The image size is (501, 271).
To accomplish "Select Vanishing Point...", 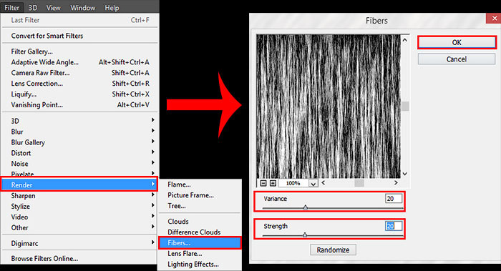I will tap(80, 104).
